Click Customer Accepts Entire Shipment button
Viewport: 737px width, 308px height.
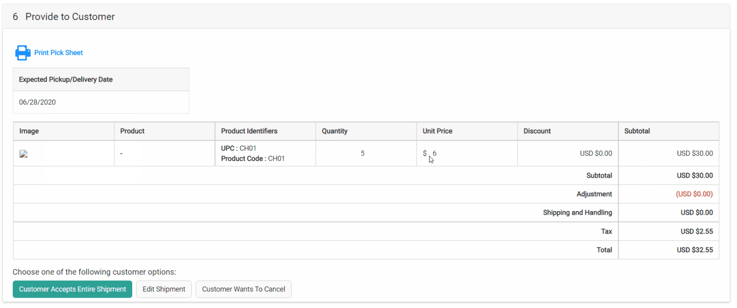pos(72,289)
